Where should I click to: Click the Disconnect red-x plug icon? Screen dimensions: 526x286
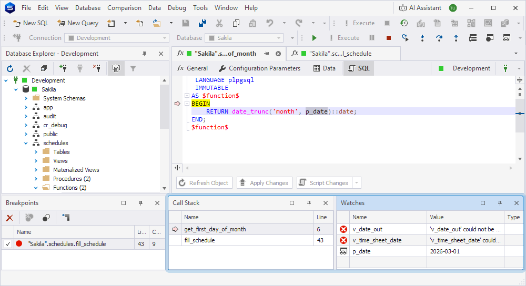click(x=97, y=69)
